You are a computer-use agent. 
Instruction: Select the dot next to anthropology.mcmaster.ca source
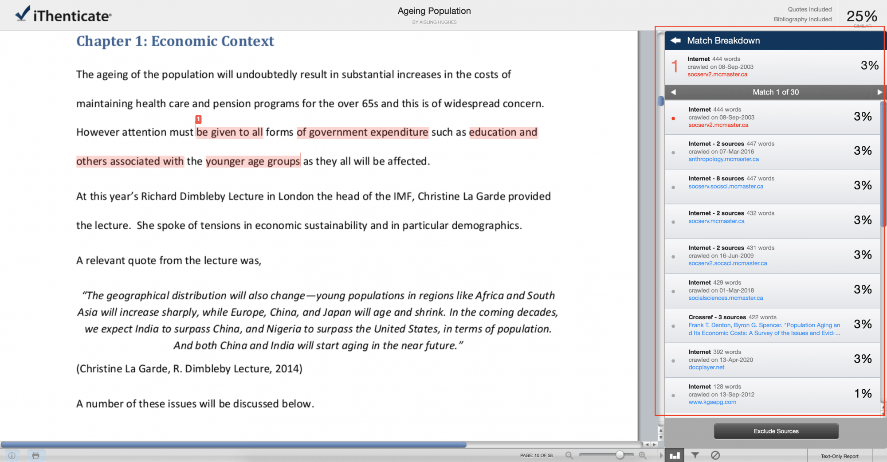(x=673, y=153)
